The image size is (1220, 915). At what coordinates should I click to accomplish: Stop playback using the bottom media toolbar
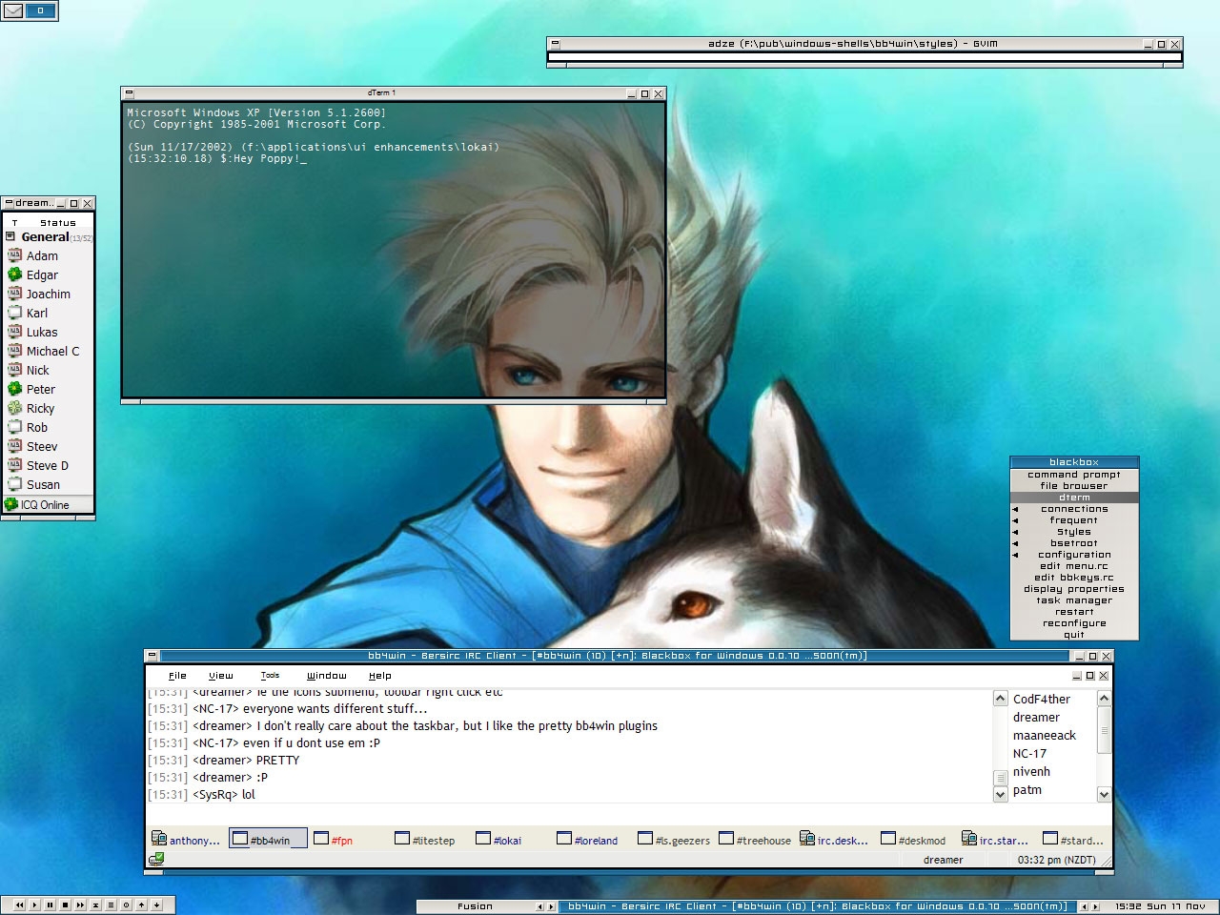[x=65, y=905]
